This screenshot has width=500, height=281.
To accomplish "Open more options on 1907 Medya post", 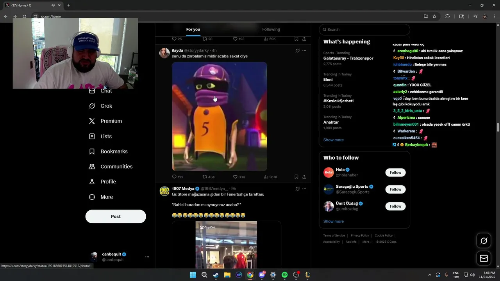I will click(x=304, y=189).
